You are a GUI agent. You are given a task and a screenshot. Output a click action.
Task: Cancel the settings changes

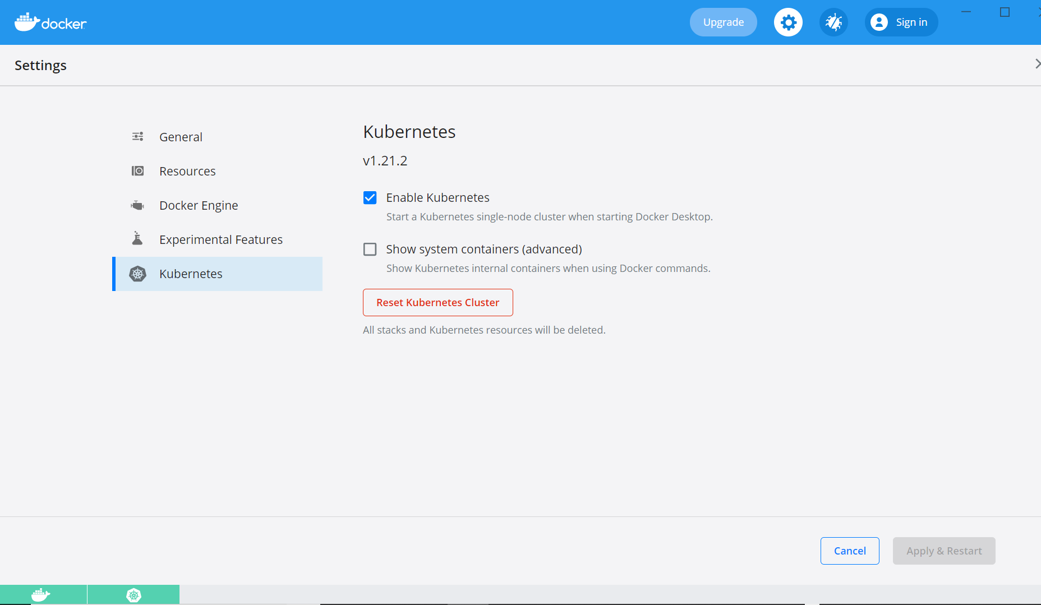[850, 551]
